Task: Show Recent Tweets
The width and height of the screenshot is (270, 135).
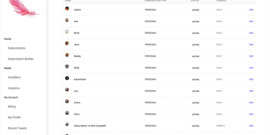Action: [17, 128]
